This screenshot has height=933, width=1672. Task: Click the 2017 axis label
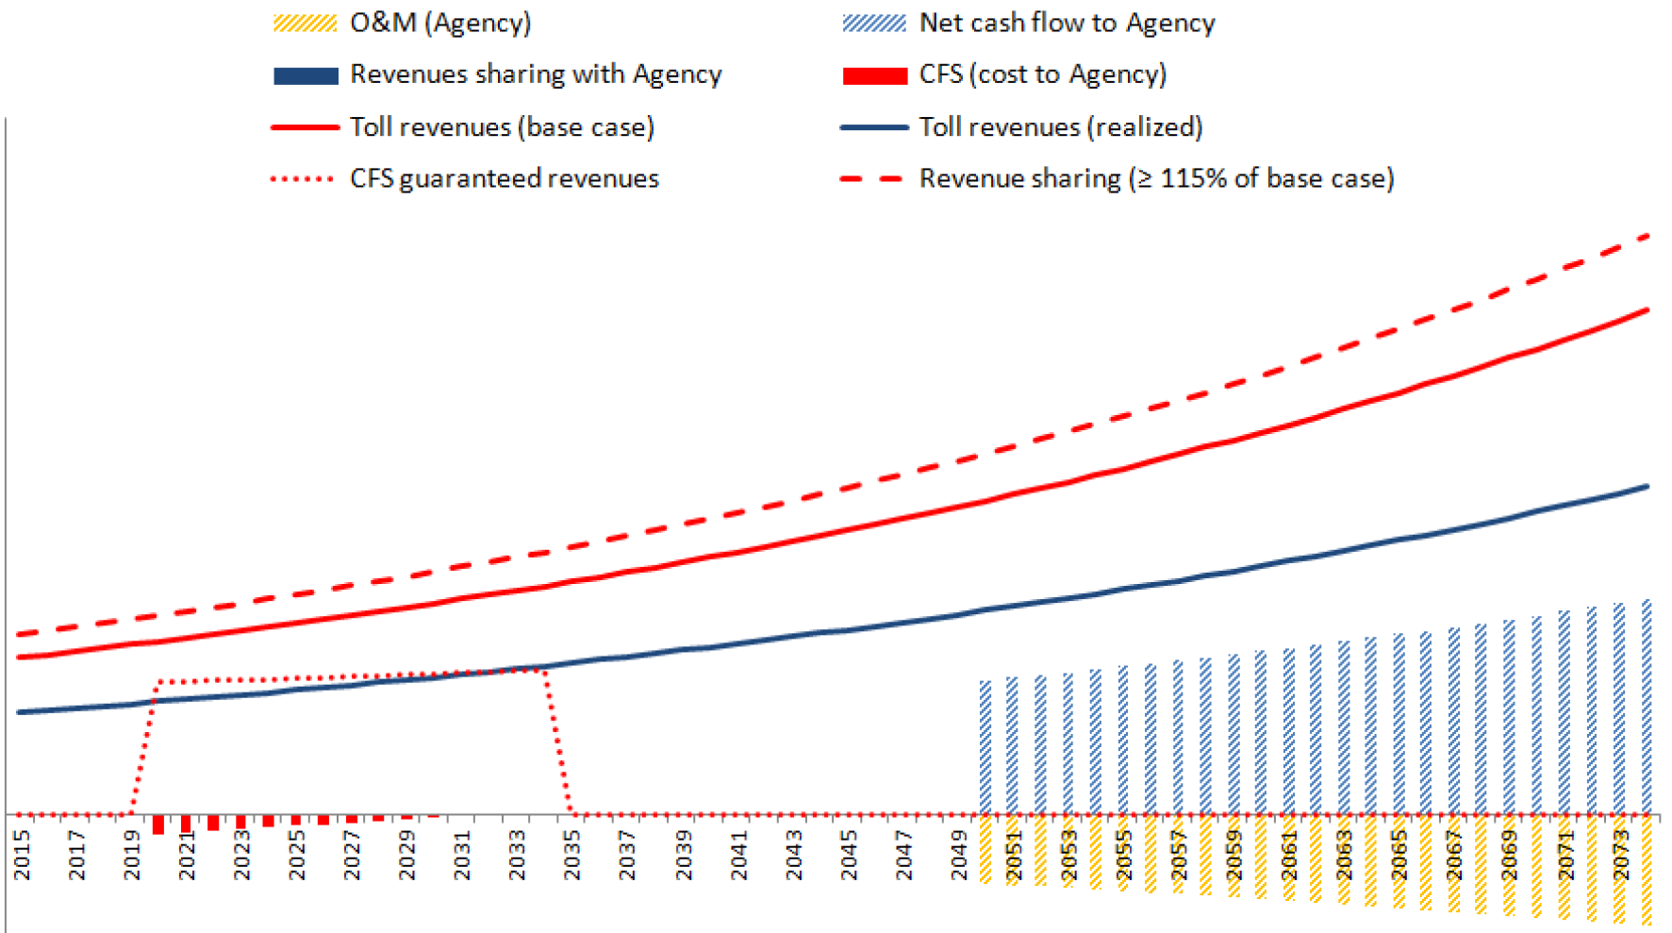pos(76,855)
